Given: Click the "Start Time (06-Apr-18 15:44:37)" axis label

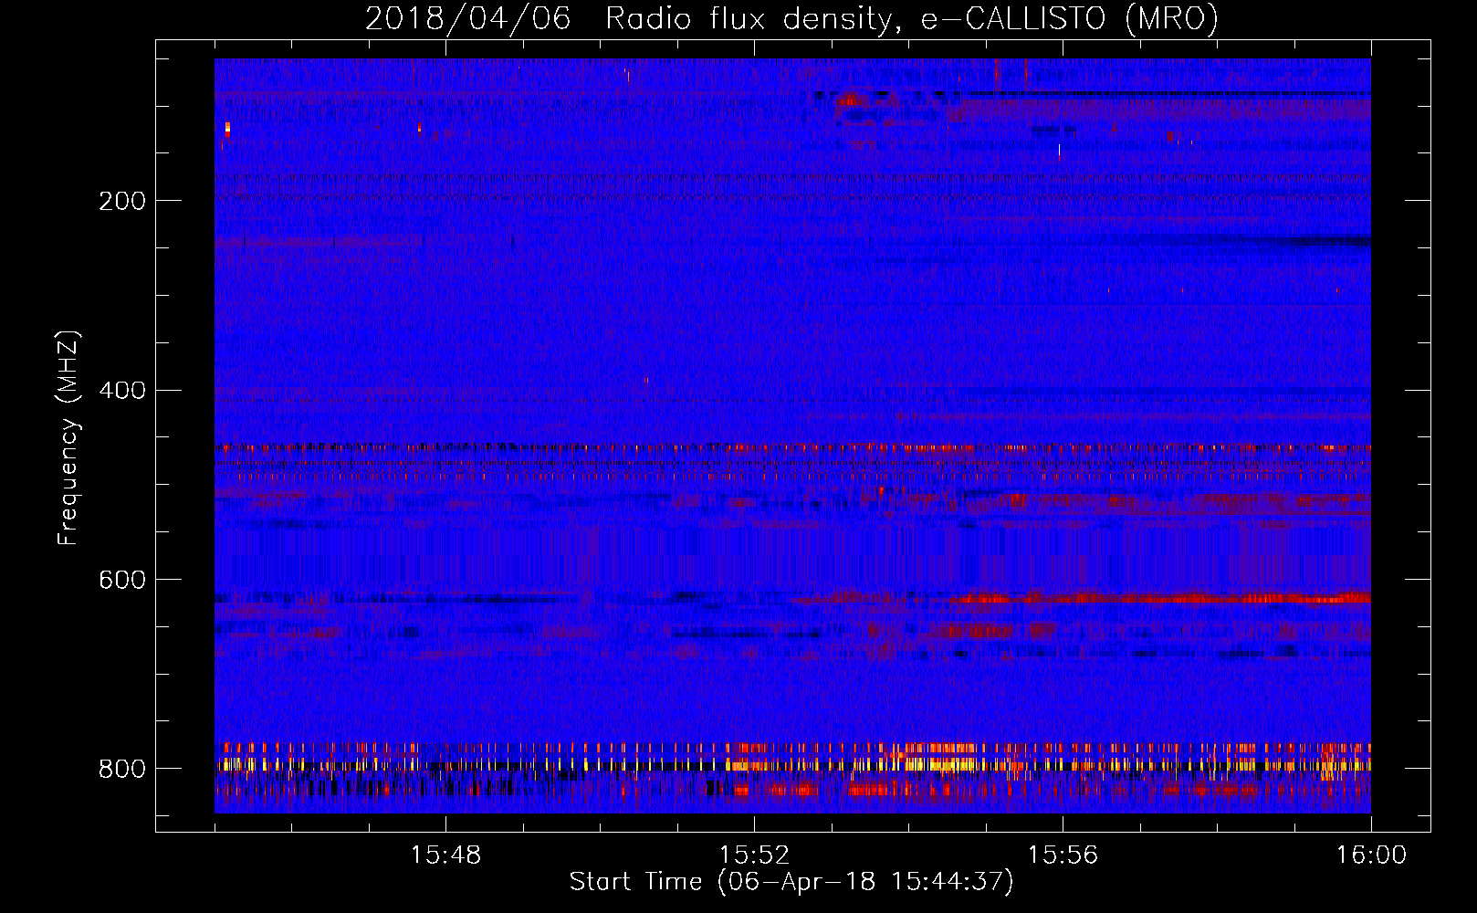Looking at the screenshot, I should [791, 882].
